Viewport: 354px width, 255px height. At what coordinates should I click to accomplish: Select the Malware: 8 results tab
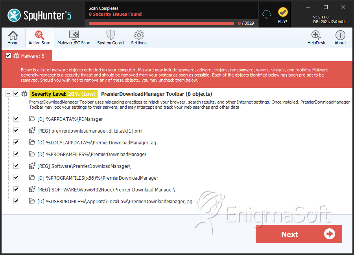pos(27,56)
